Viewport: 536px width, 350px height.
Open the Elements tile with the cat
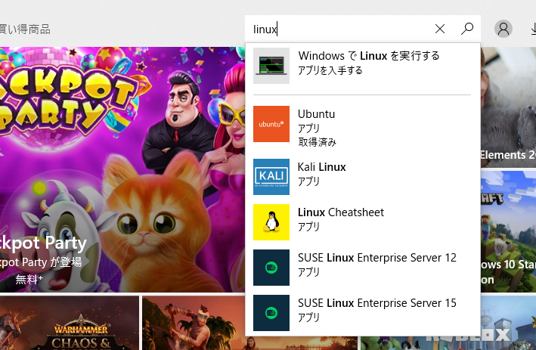[508, 107]
